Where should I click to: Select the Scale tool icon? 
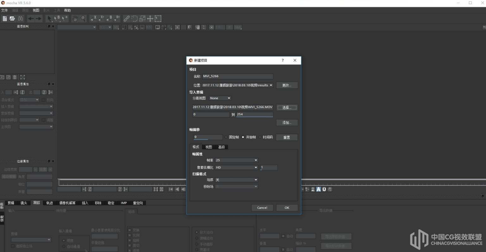coord(142,19)
